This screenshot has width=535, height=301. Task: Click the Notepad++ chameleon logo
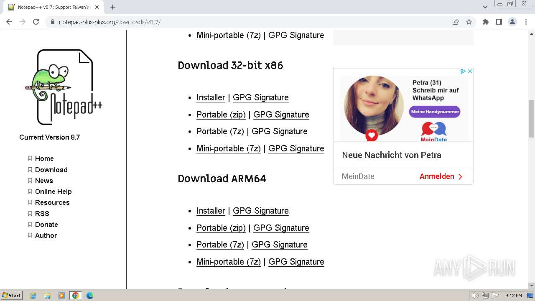click(64, 87)
